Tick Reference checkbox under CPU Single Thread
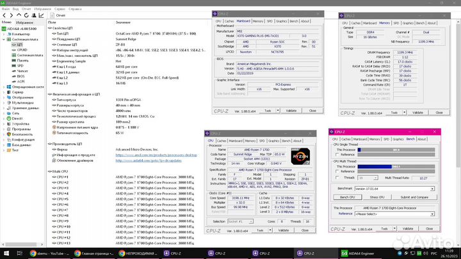461x259 pixels. pyautogui.click(x=337, y=155)
